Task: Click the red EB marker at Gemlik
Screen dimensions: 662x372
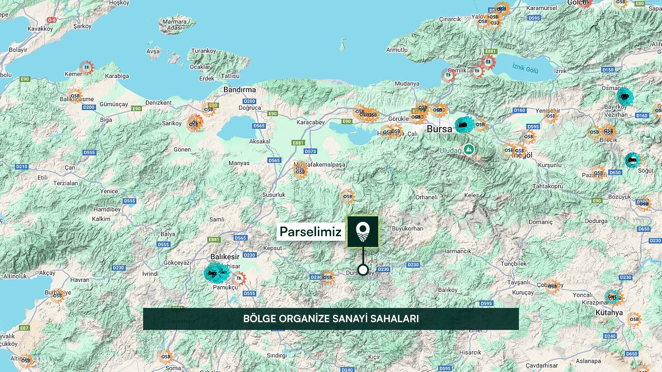Action: point(448,75)
